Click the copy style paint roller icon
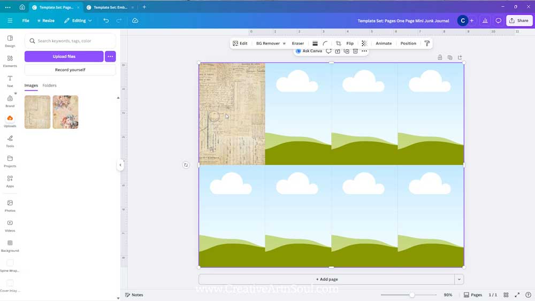 [x=427, y=43]
